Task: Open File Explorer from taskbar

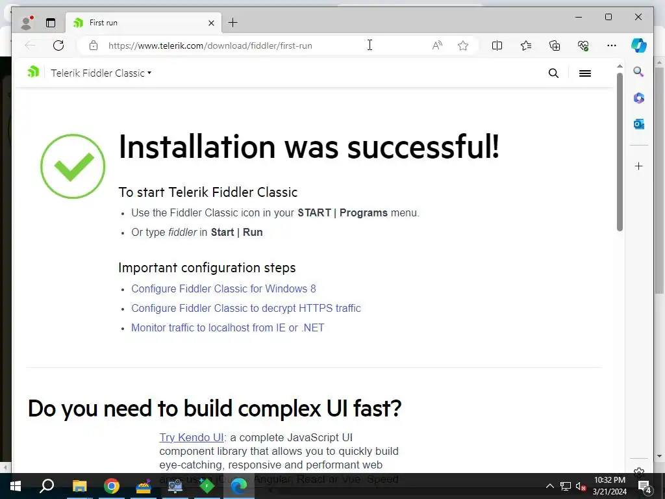Action: [x=79, y=486]
